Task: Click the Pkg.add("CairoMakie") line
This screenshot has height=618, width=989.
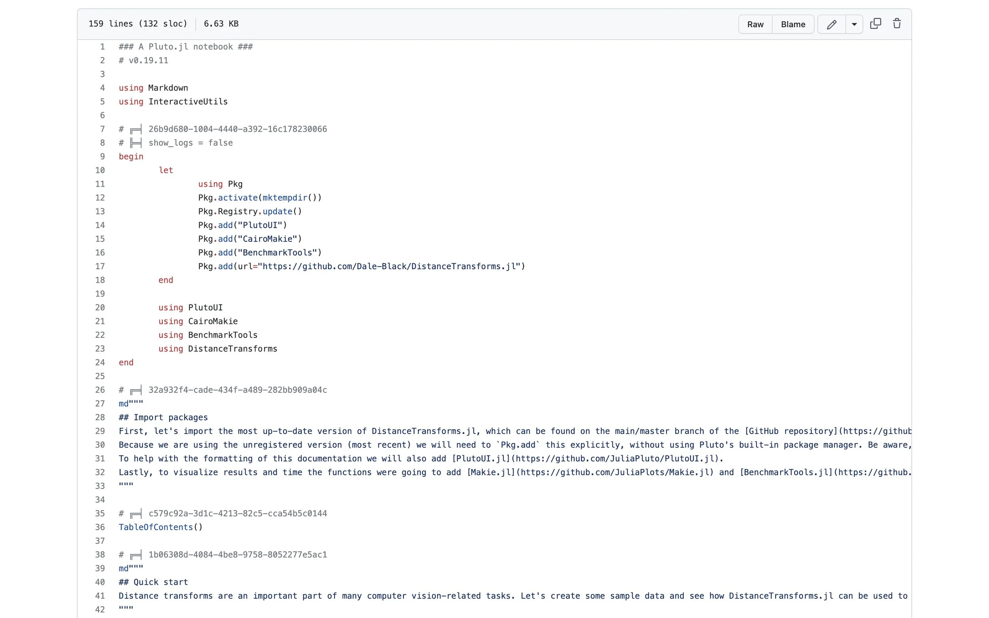Action: (x=250, y=239)
